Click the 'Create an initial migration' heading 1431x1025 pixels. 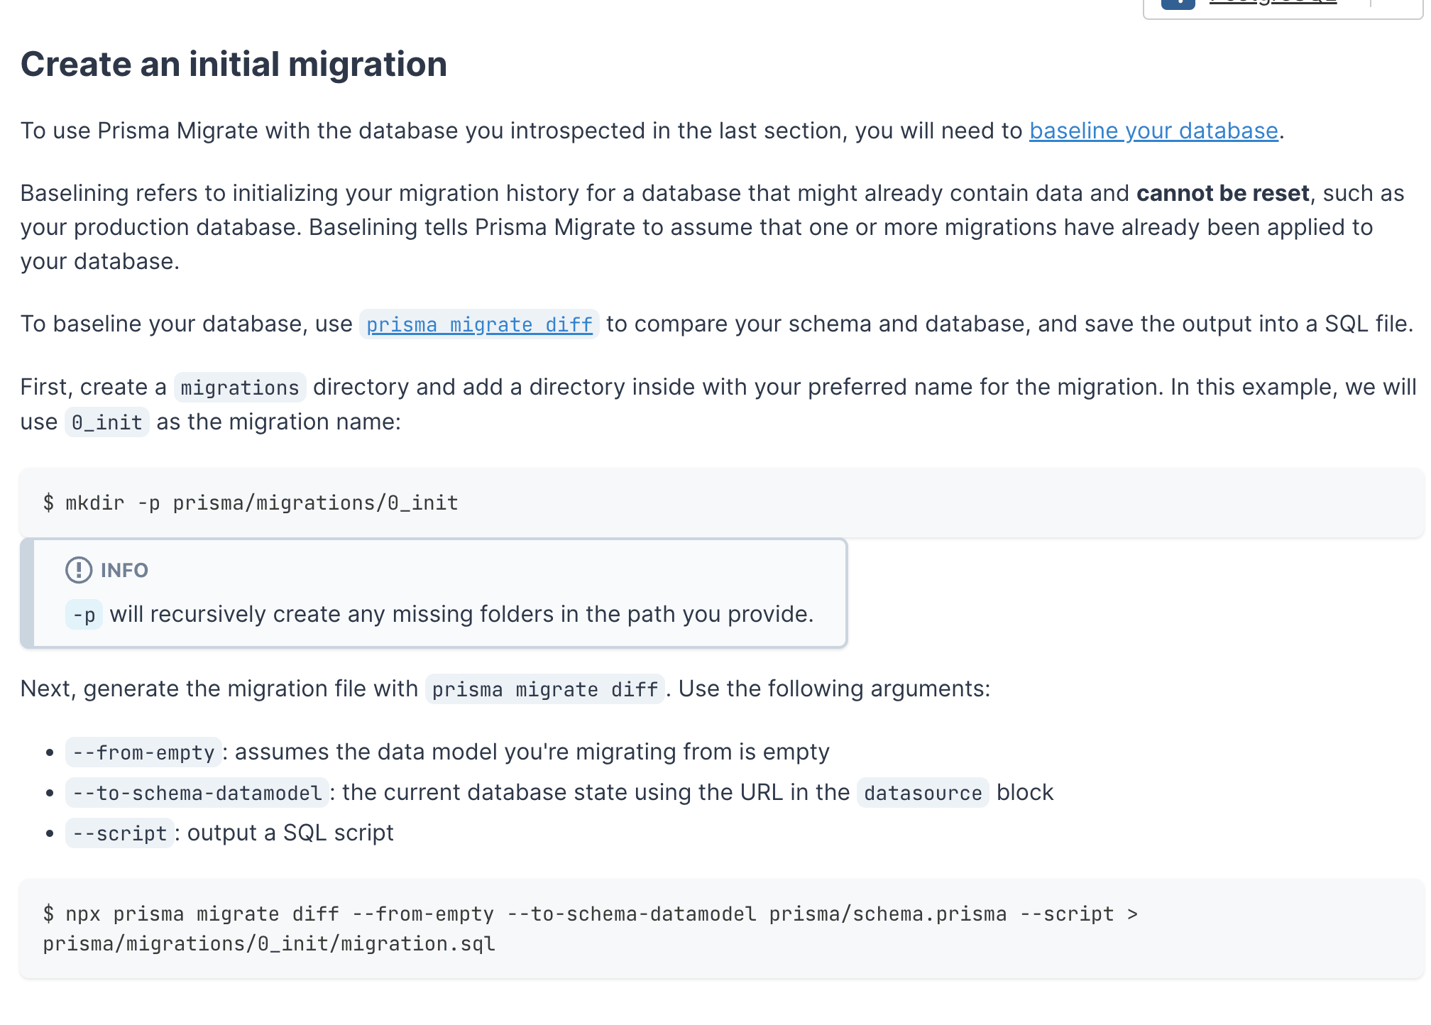coord(234,65)
